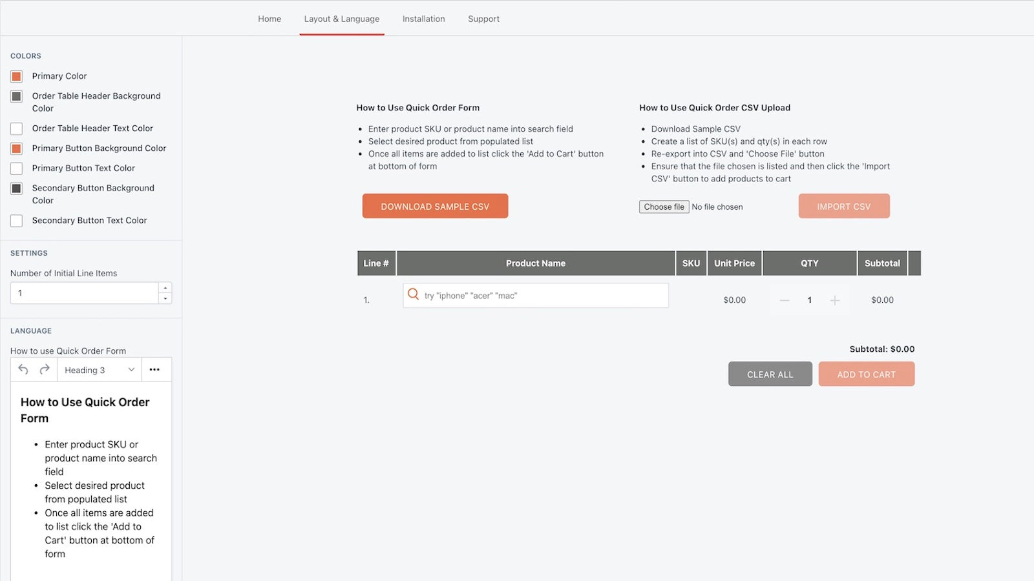Screen dimensions: 1034x581
Task: Click the up arrow on line items stepper
Action: coord(166,288)
